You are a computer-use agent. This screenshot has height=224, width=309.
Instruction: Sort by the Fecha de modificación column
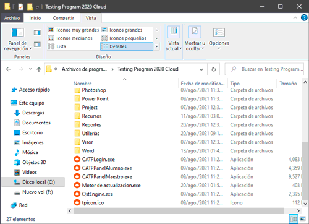pos(203,84)
